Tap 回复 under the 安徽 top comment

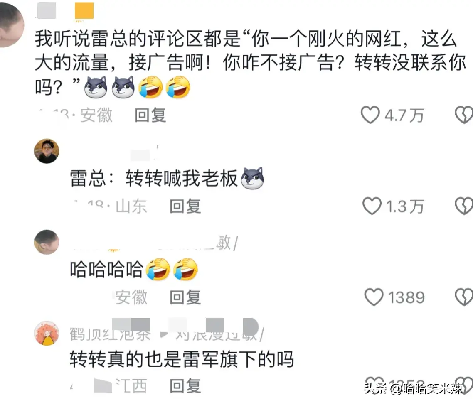[x=150, y=115]
